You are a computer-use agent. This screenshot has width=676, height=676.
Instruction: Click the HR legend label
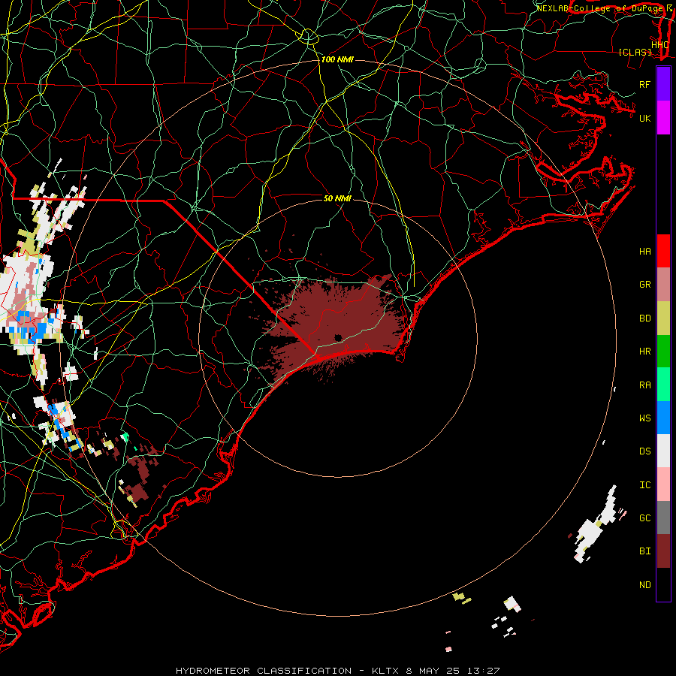644,352
